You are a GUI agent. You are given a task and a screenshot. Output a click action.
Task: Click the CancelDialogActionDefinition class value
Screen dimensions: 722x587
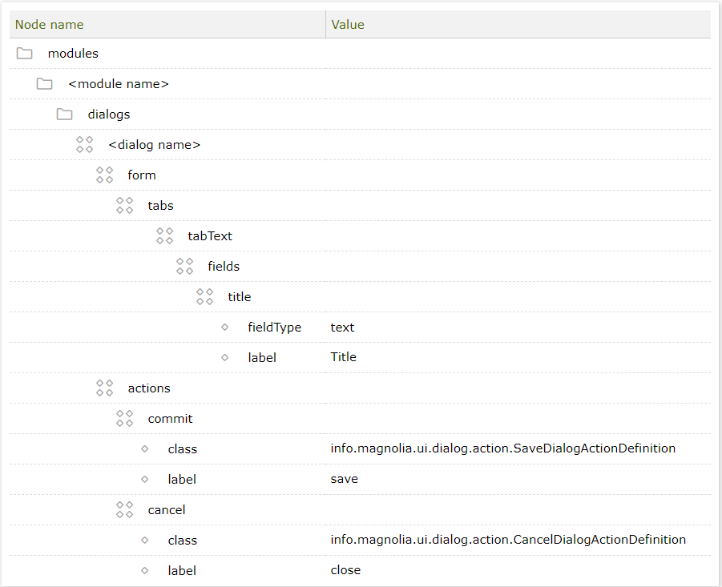pyautogui.click(x=507, y=540)
